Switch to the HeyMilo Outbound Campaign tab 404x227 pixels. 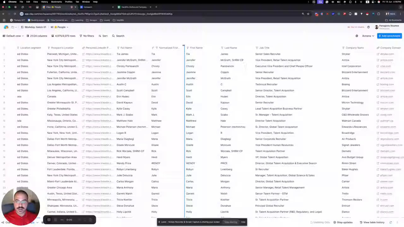(134, 7)
